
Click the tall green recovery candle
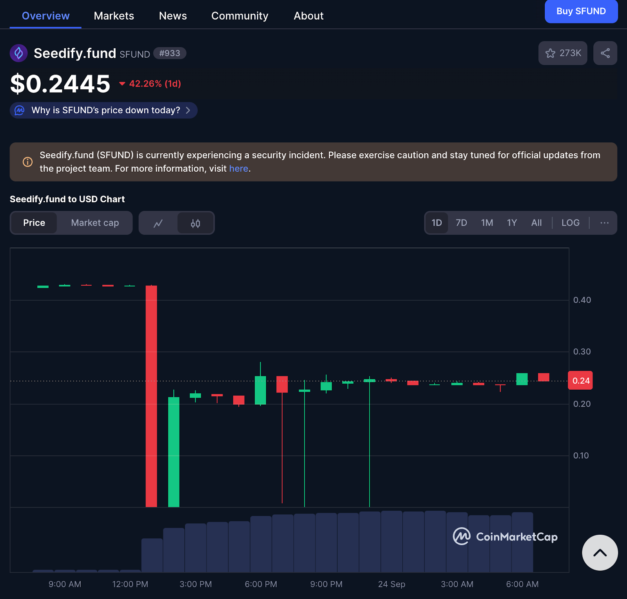pos(174,452)
